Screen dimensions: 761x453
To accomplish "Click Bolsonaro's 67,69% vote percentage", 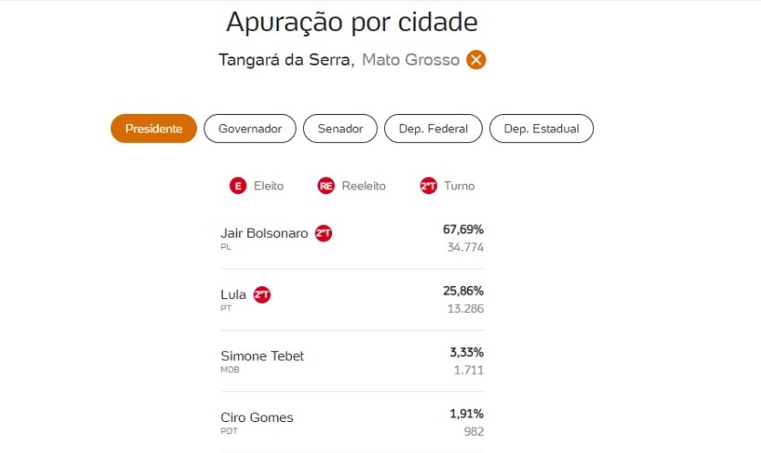I will pyautogui.click(x=463, y=230).
